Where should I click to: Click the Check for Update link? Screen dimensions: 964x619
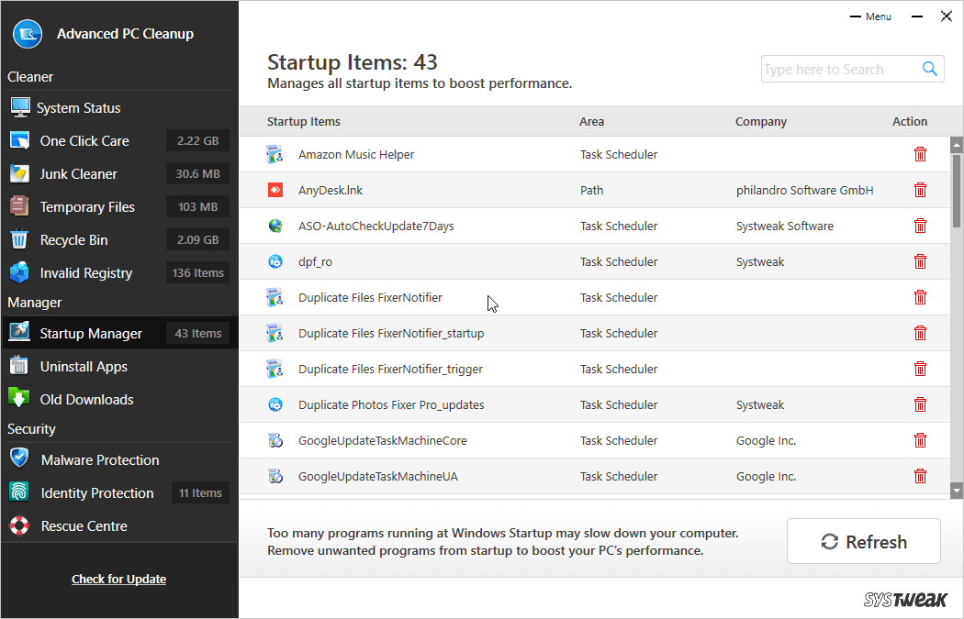118,579
